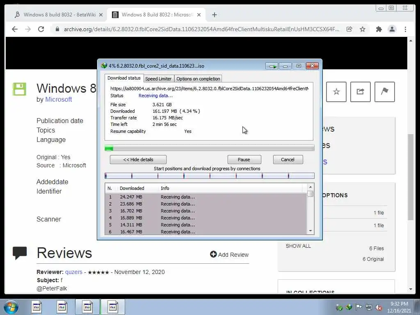420x315 pixels.
Task: Open the Windows Start button
Action: click(11, 307)
